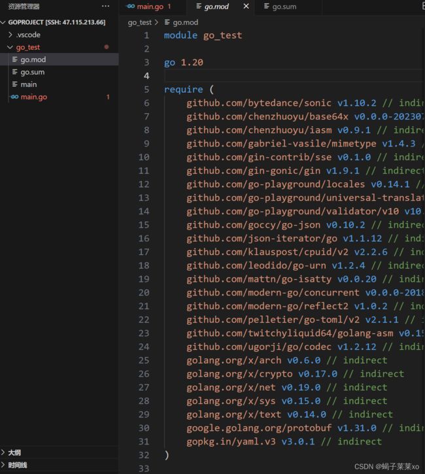Click the gopkg.in/yaml.v3 v3.0.1 line
The width and height of the screenshot is (425, 474).
284,442
